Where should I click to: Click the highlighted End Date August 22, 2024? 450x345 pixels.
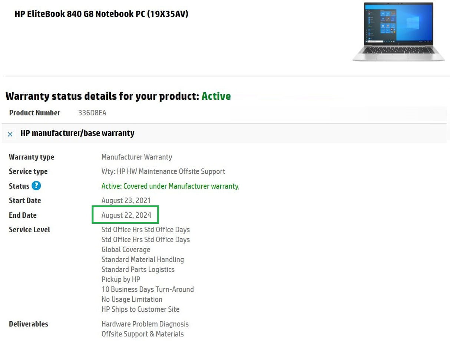pyautogui.click(x=126, y=215)
